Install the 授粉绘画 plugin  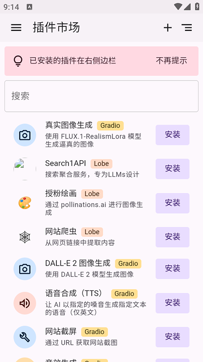tap(172, 203)
